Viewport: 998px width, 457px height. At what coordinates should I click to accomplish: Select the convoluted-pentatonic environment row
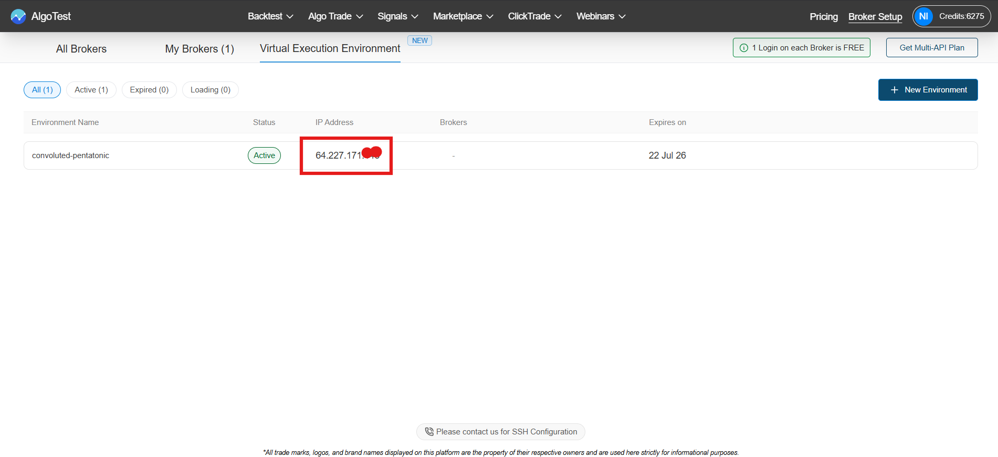tap(71, 155)
